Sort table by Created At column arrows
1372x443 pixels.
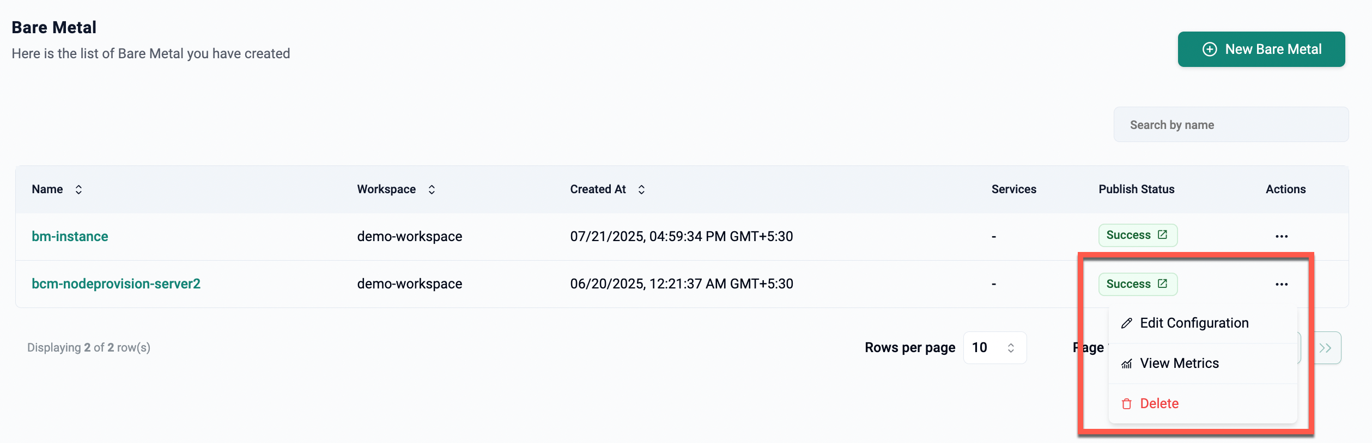click(x=641, y=189)
